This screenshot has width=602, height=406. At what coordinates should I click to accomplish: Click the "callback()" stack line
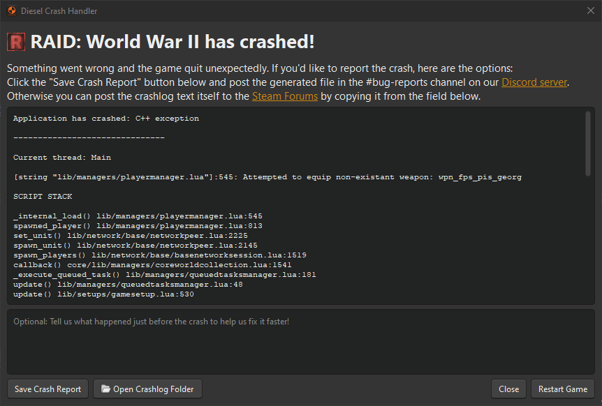[x=152, y=265]
